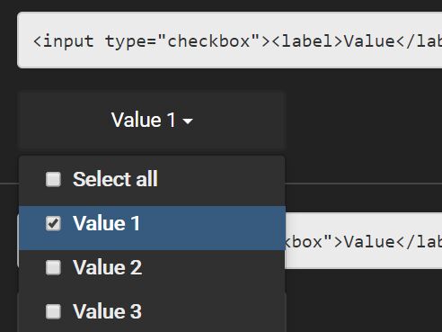The width and height of the screenshot is (442, 332).
Task: Uncheck the Value 1 checkbox
Action: [53, 223]
